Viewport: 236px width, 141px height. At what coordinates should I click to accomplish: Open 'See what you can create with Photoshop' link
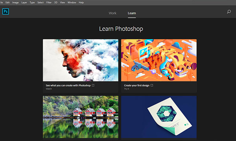click(x=68, y=85)
